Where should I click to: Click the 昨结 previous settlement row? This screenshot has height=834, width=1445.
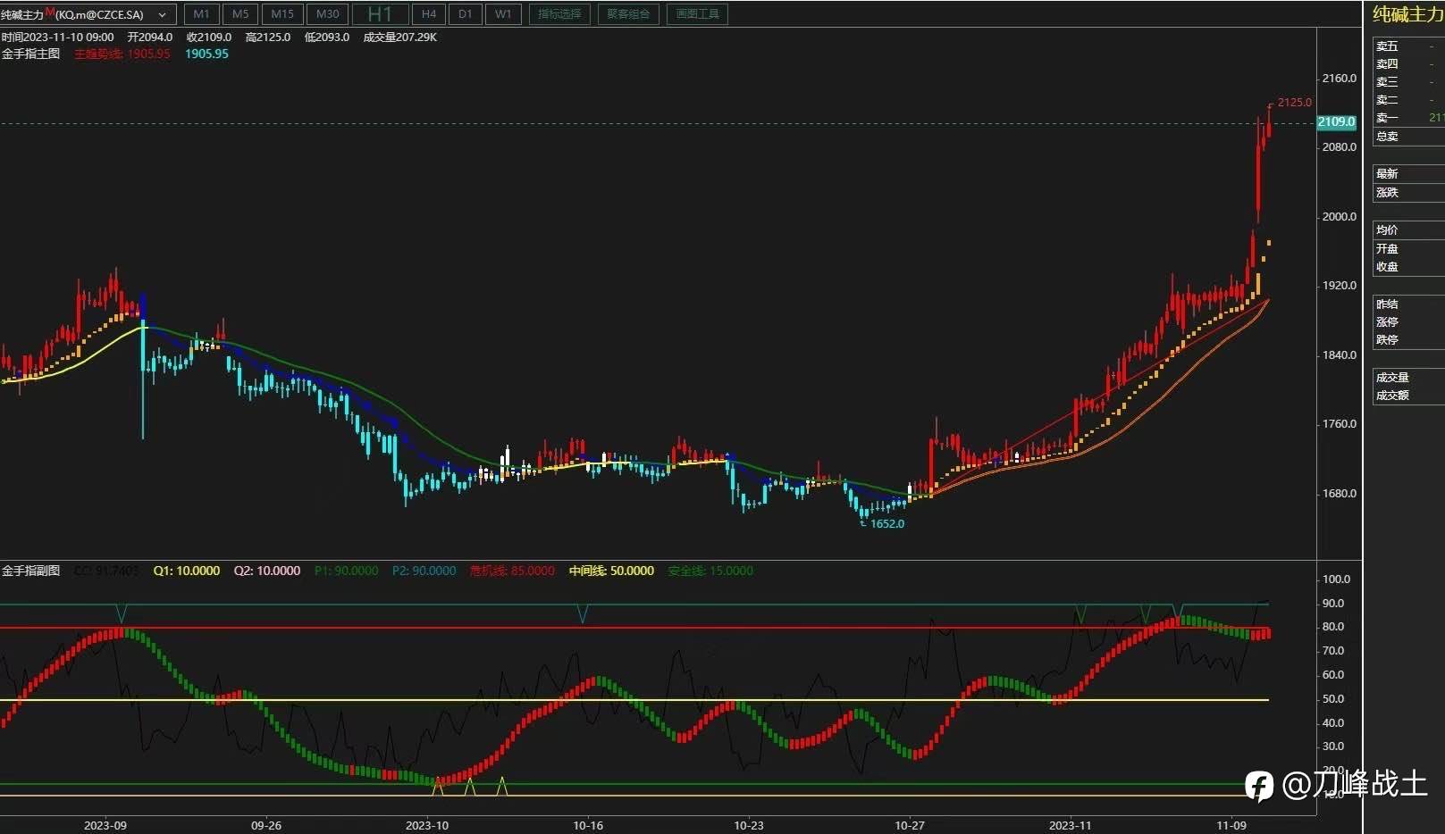click(1409, 304)
